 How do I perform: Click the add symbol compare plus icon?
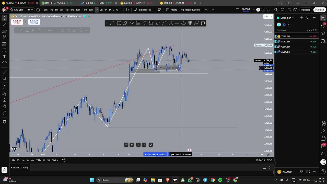(38, 10)
